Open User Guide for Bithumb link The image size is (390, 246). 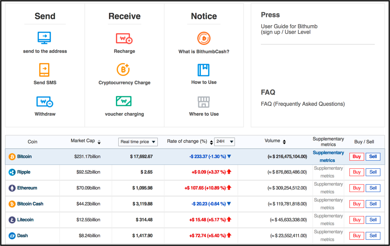pyautogui.click(x=289, y=29)
